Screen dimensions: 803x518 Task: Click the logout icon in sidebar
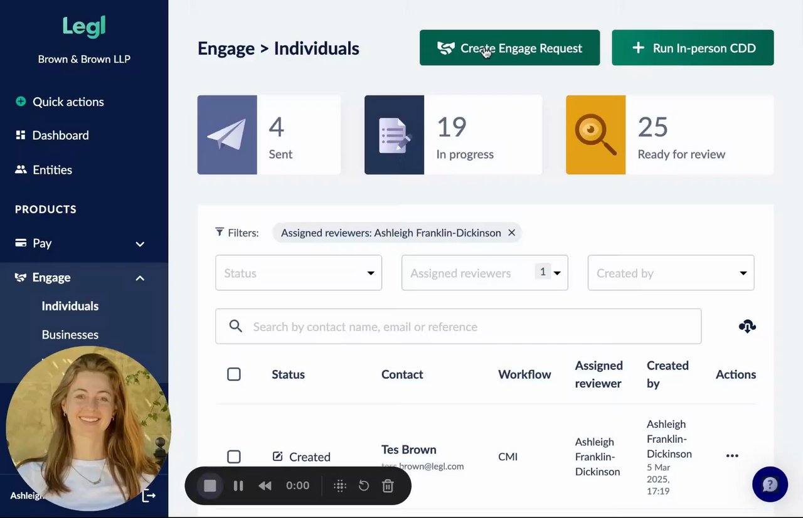(149, 496)
